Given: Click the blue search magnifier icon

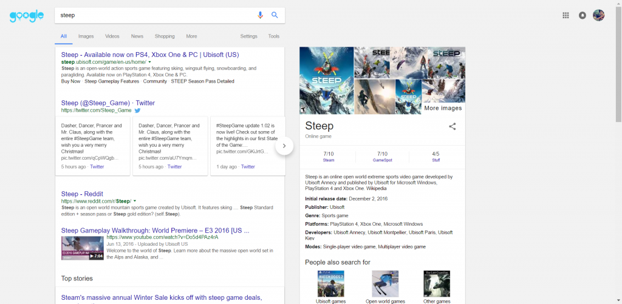Looking at the screenshot, I should (275, 15).
